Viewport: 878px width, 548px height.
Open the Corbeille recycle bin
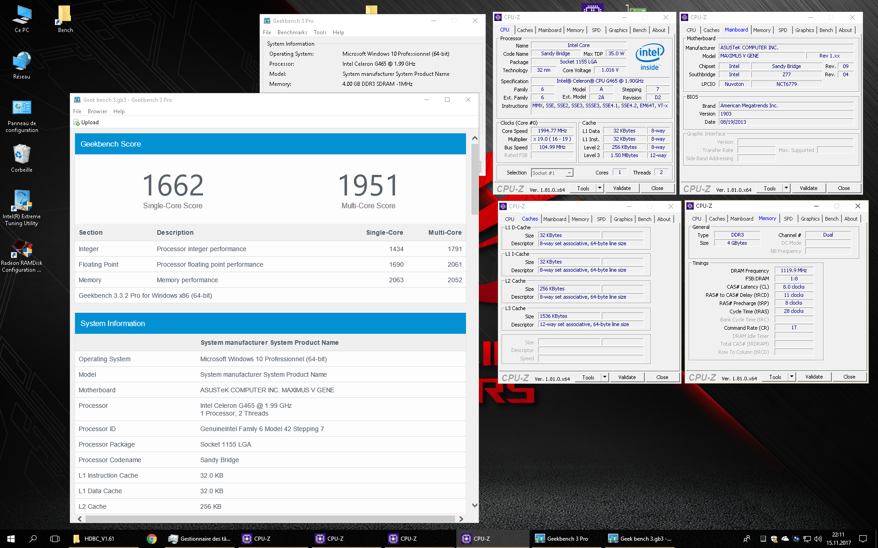[21, 158]
